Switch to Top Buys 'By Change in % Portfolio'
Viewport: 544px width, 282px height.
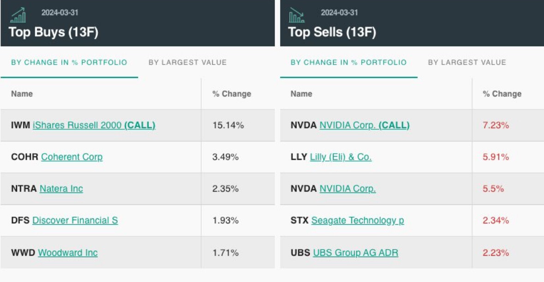(x=69, y=62)
